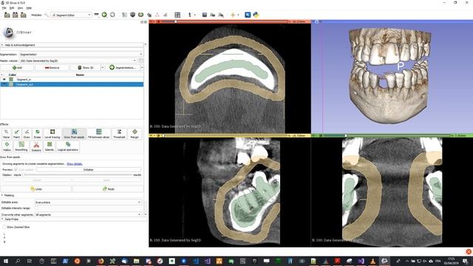
Task: Check the Show Zoomed Slice box
Action: 4,227
